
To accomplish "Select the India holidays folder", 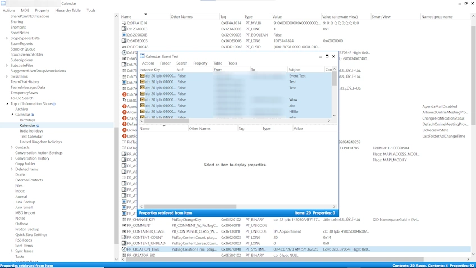I will (x=31, y=131).
